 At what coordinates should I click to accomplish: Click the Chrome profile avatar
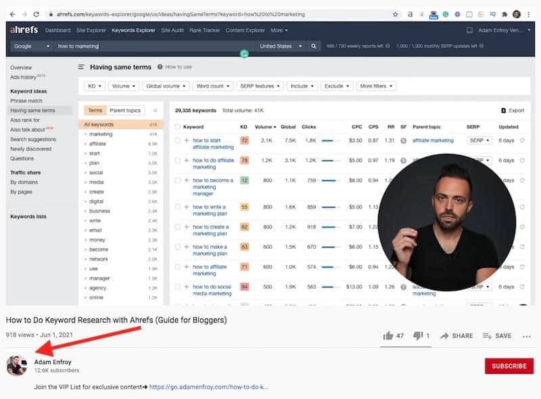(517, 14)
